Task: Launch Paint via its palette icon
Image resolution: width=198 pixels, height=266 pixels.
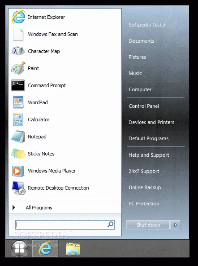Action: (18, 68)
